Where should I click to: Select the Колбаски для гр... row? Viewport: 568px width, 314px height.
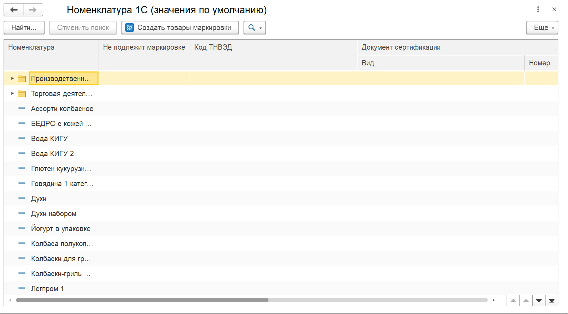281,259
